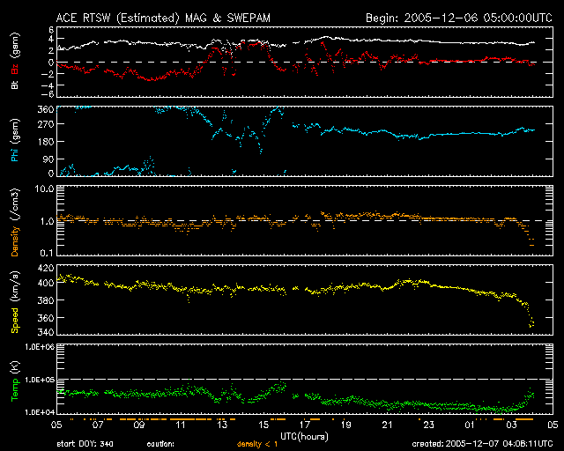
Task: Click the "(km/s)" unit beside Speed
Action: 15,286
